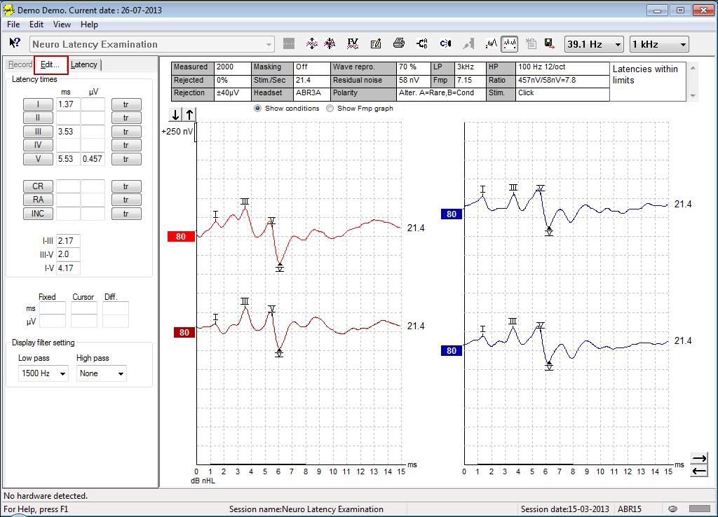Click the grayed probe icon in toolbar
The height and width of the screenshot is (517, 718).
click(468, 44)
